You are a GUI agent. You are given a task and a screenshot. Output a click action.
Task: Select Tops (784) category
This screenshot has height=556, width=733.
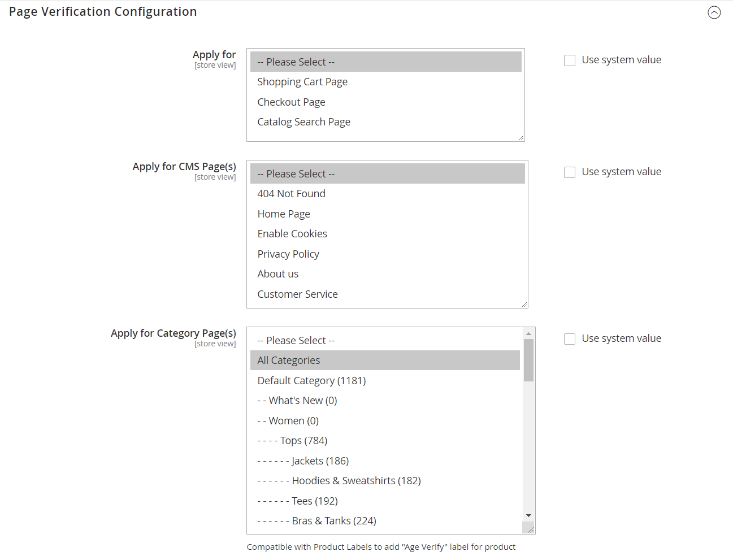[x=303, y=441]
